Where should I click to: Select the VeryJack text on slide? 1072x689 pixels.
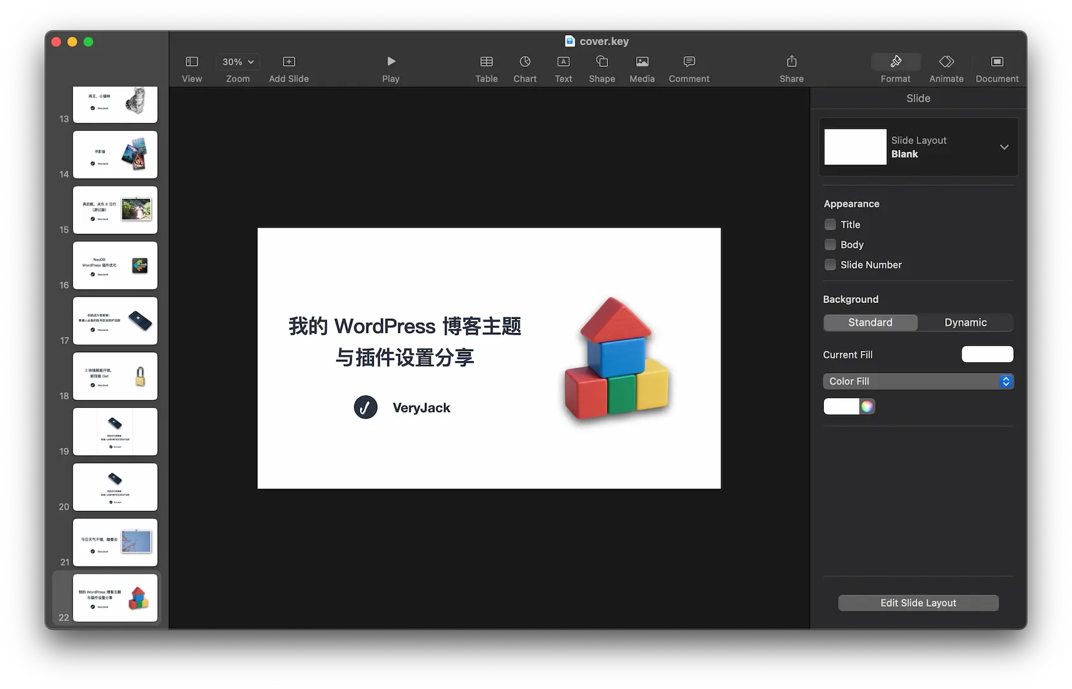[x=422, y=408]
